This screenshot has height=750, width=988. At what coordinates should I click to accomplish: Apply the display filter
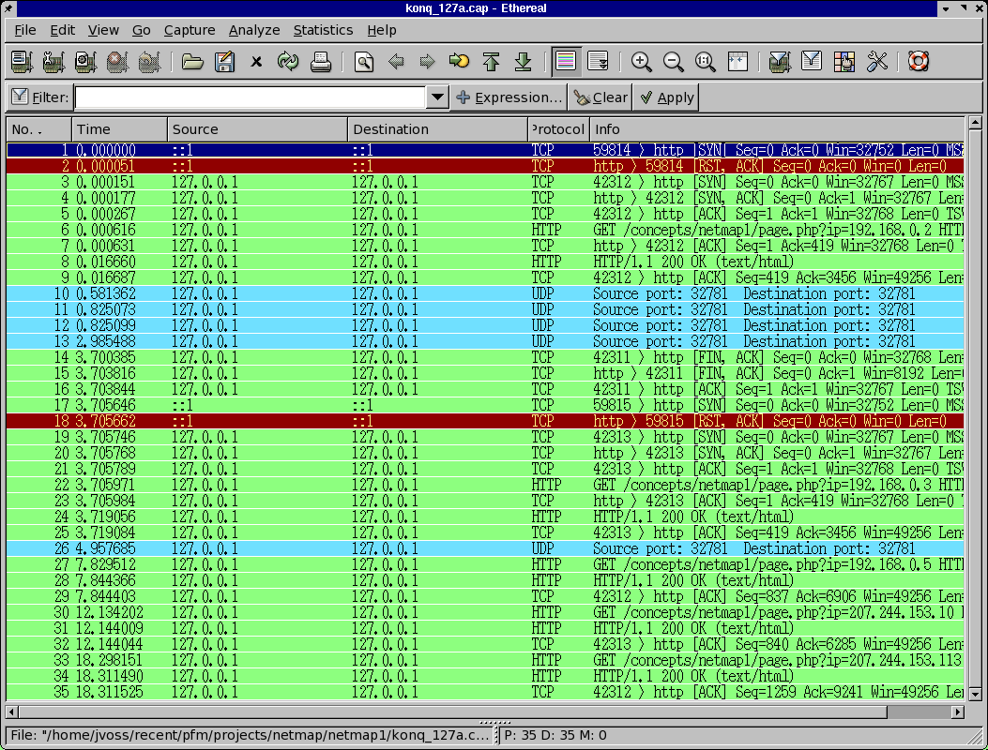click(666, 97)
